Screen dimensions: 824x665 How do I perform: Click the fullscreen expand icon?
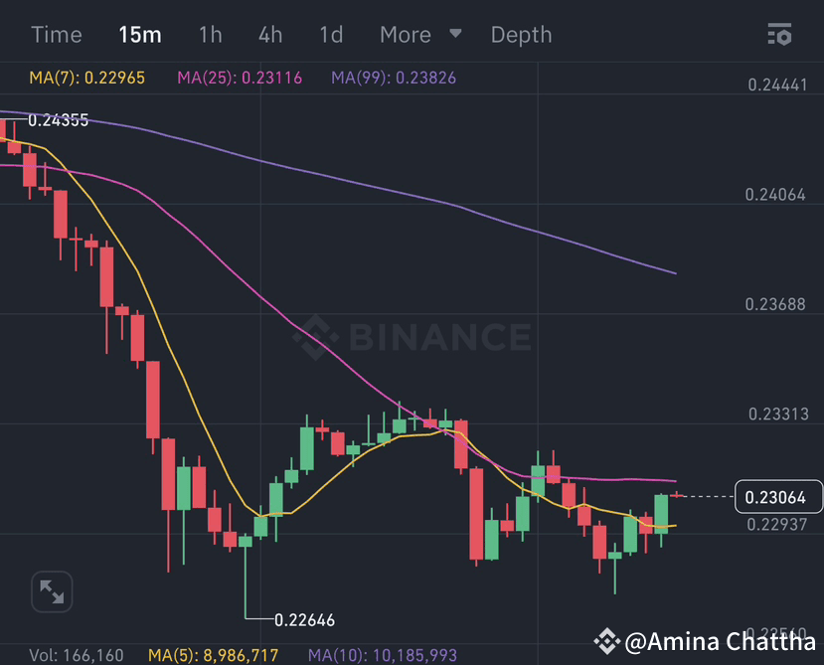(x=52, y=590)
